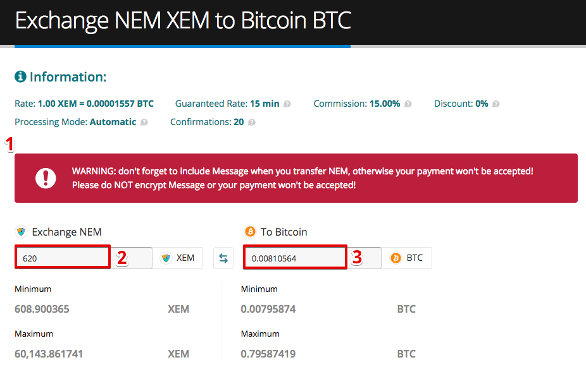This screenshot has height=367, width=586.
Task: Click the Information circle icon
Action: click(20, 76)
